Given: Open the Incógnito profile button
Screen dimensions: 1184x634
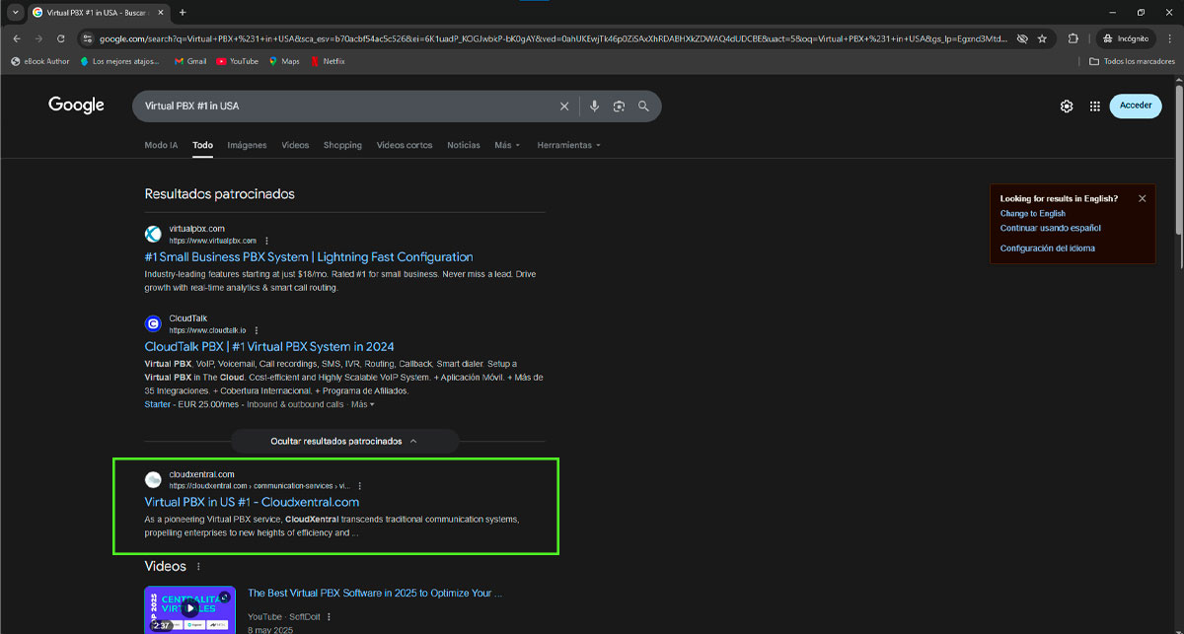Looking at the screenshot, I should [x=1126, y=38].
